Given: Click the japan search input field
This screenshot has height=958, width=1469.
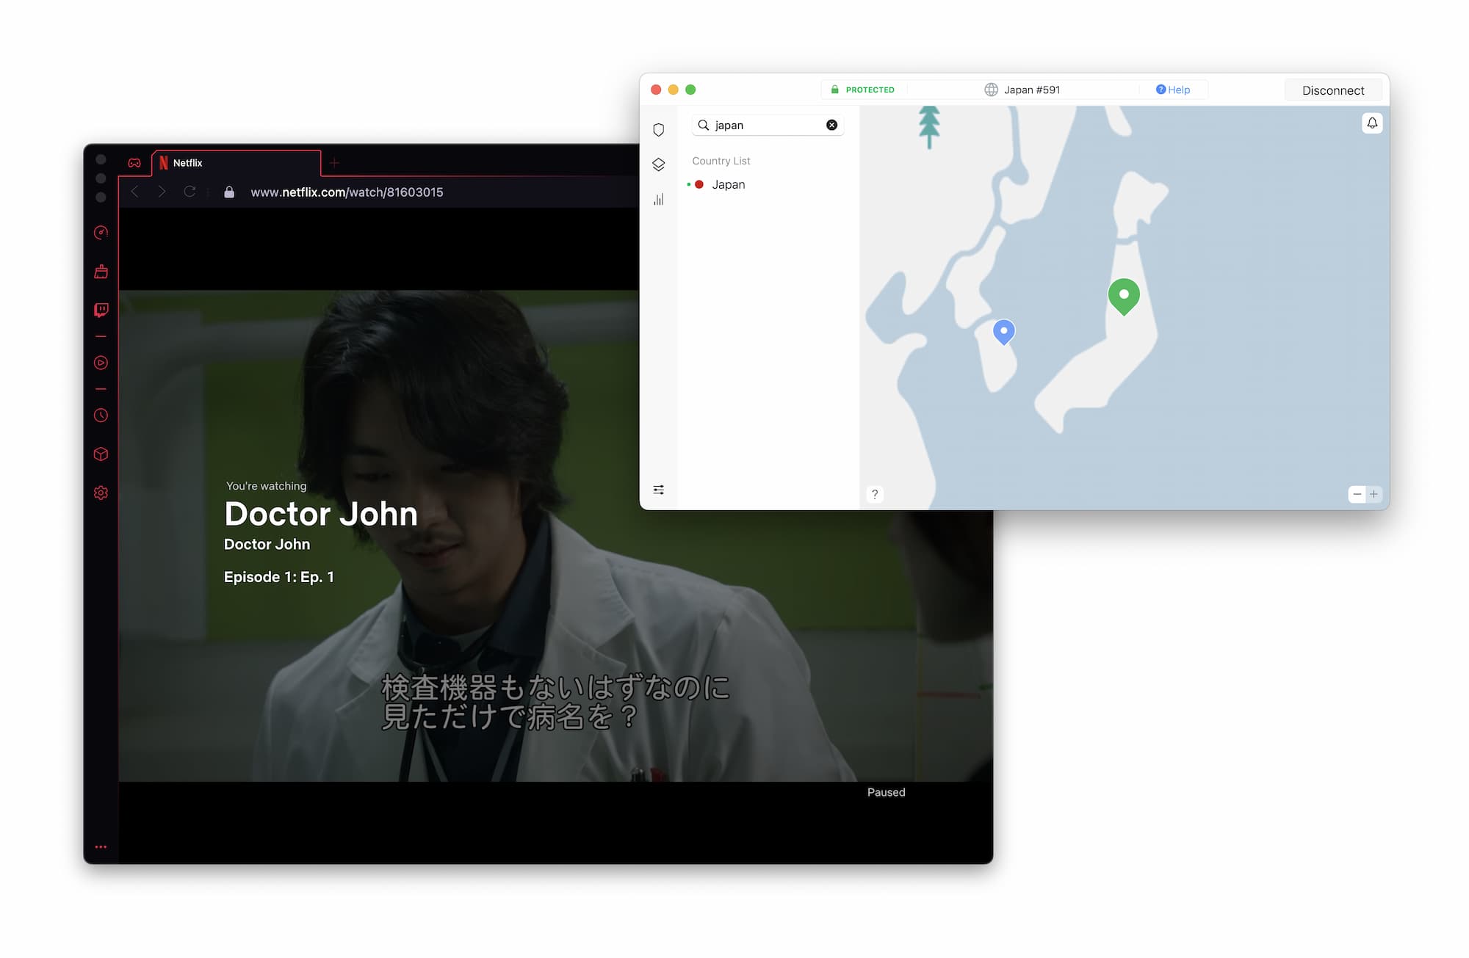Looking at the screenshot, I should [765, 124].
